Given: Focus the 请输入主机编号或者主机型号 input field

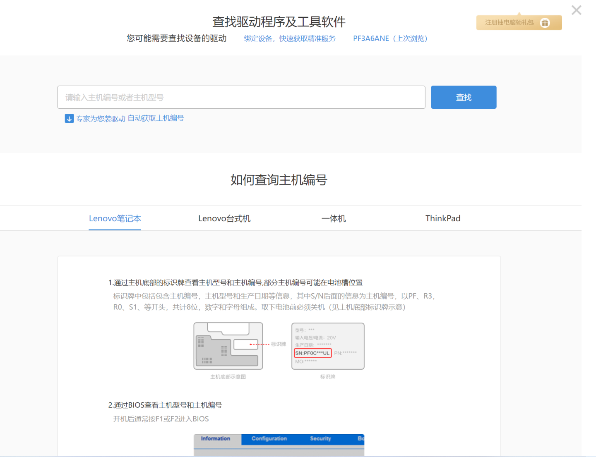Looking at the screenshot, I should pos(241,97).
